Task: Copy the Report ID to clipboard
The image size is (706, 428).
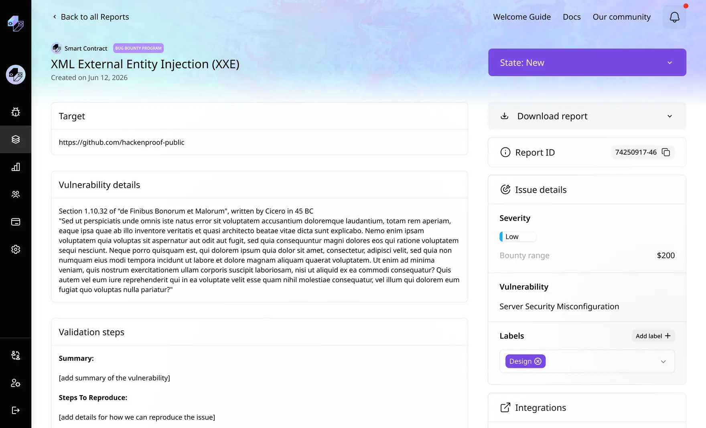Action: 666,152
